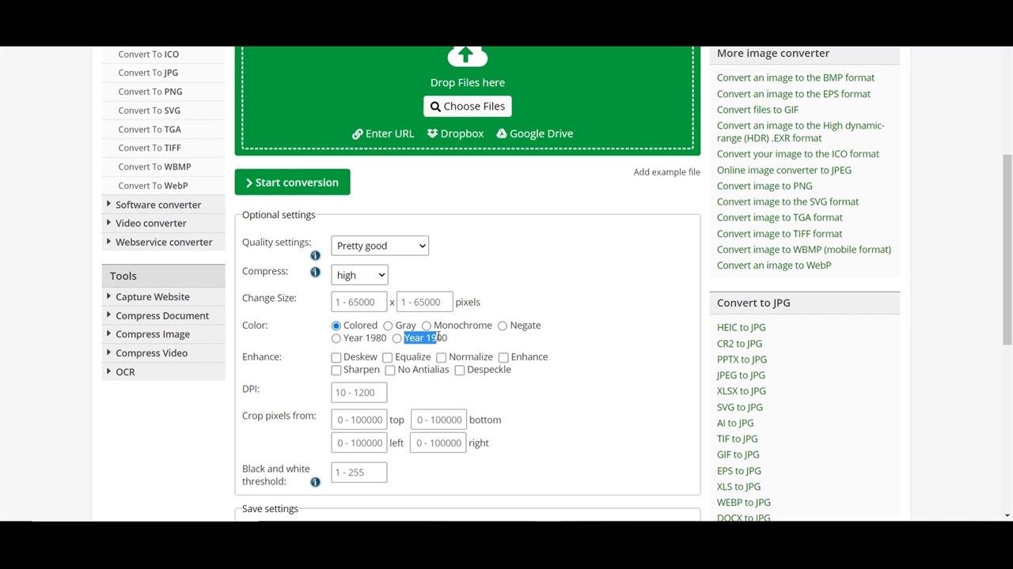This screenshot has width=1013, height=569.
Task: Click the magnifier icon in Choose Files
Action: click(x=435, y=107)
